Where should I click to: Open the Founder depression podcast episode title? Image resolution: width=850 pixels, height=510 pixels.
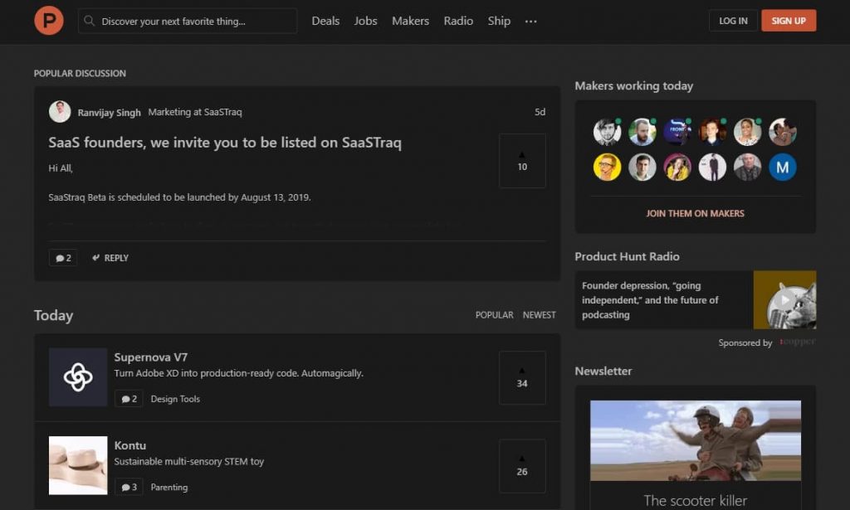[650, 300]
